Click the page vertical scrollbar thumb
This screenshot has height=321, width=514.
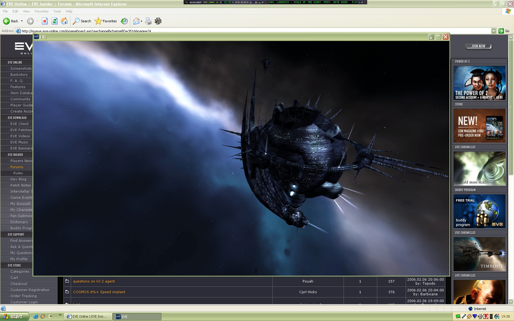click(x=510, y=107)
